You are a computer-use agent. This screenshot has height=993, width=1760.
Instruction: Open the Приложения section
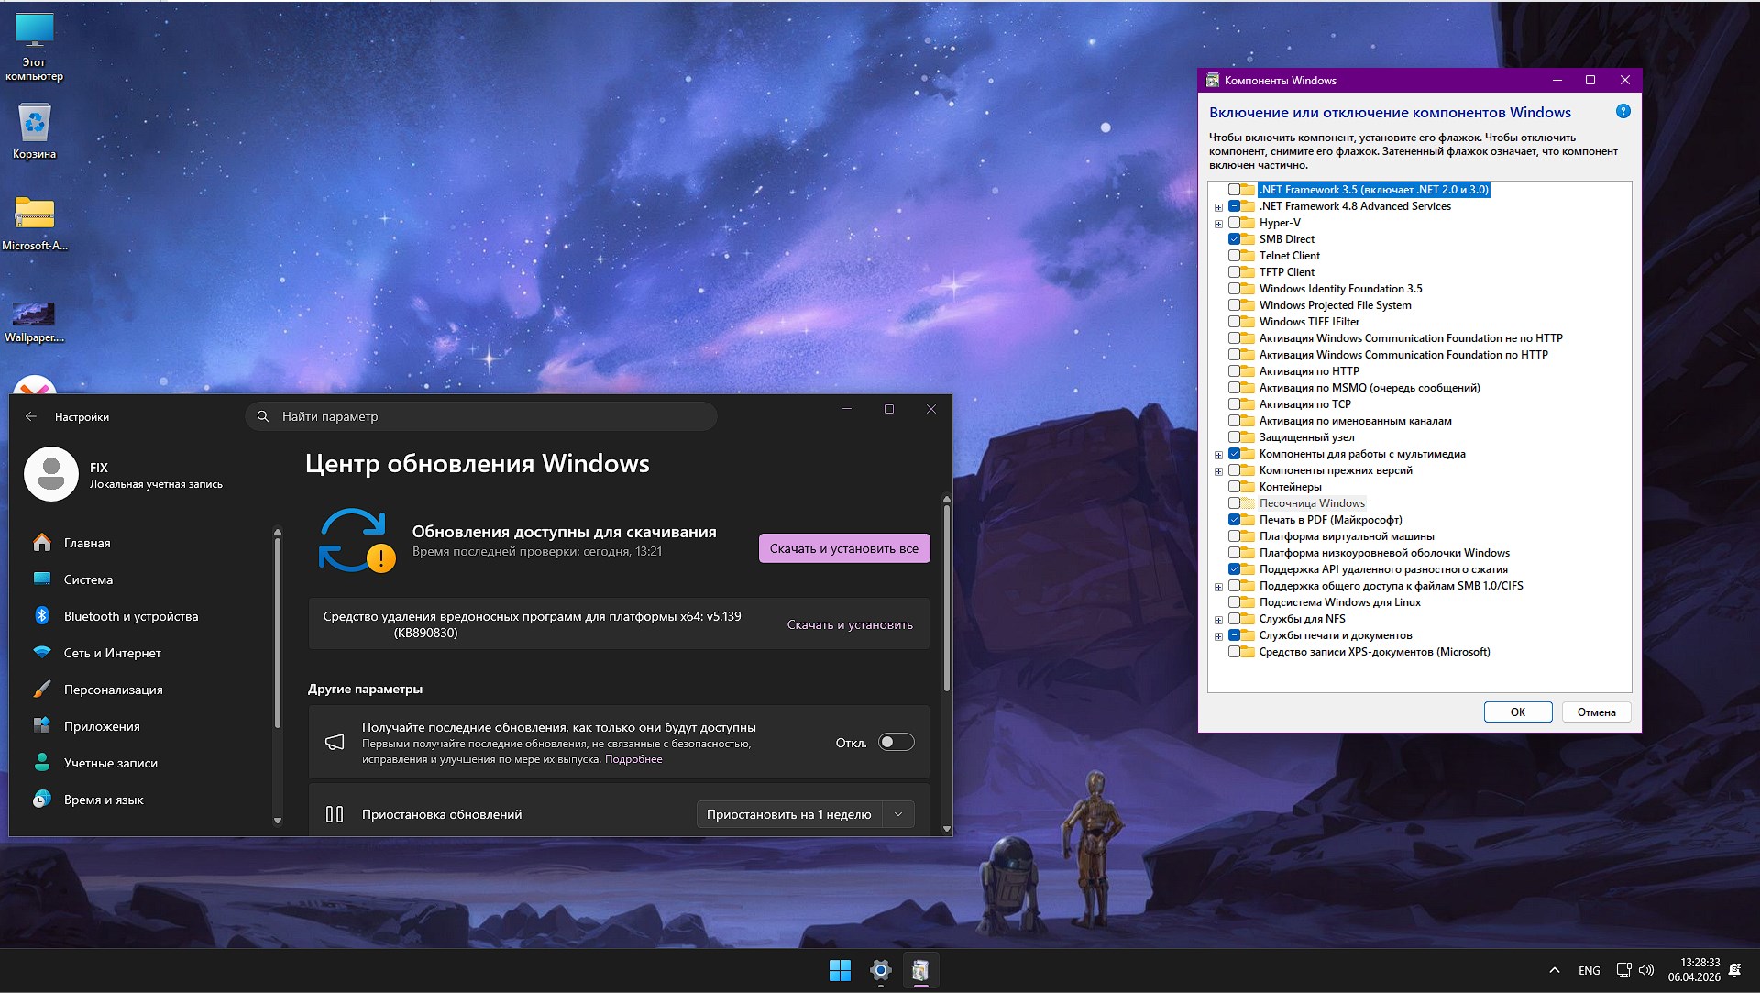coord(42,725)
